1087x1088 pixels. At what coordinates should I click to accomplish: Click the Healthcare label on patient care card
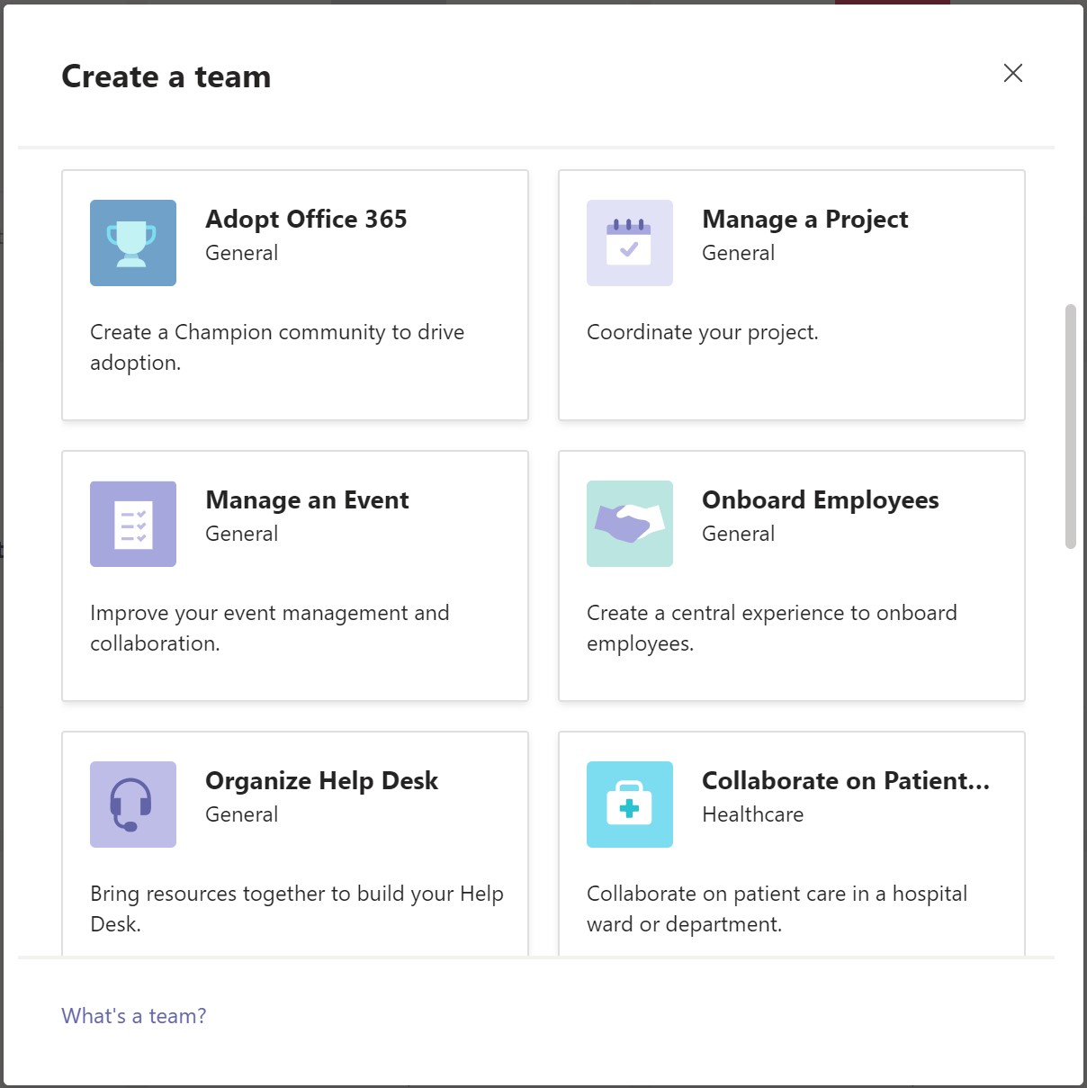(752, 814)
